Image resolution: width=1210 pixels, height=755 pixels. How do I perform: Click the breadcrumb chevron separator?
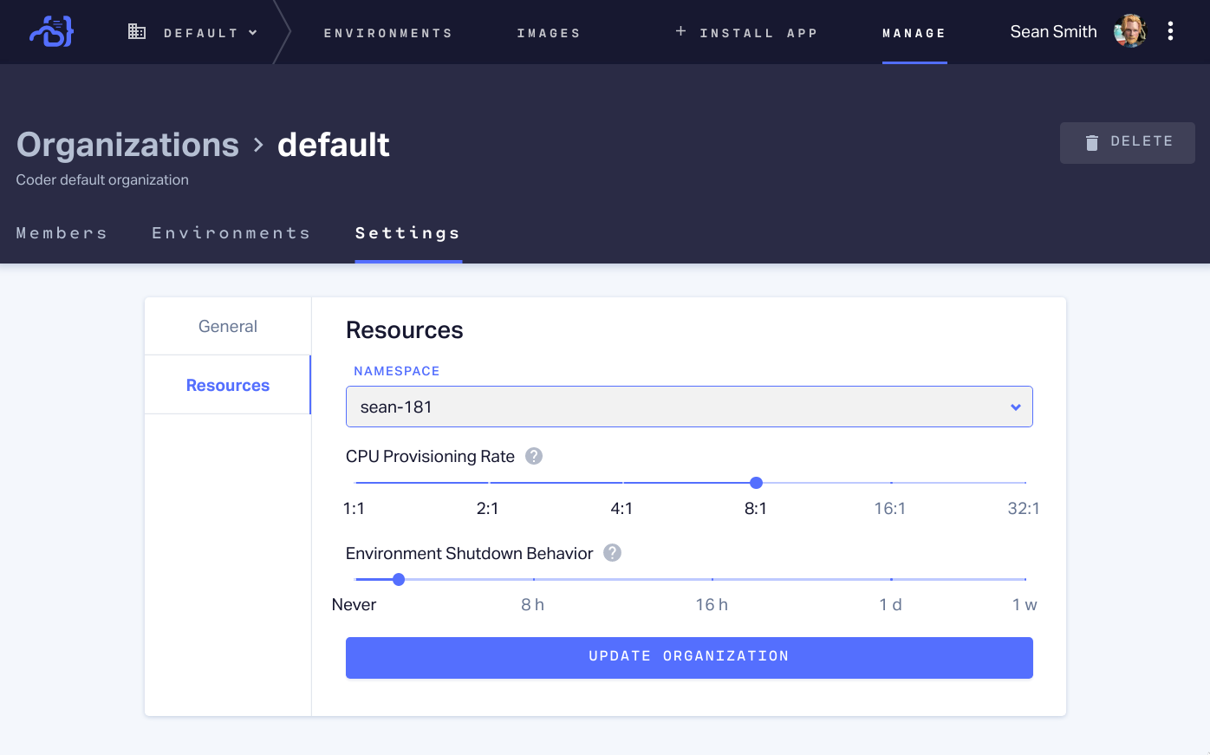[x=258, y=145]
